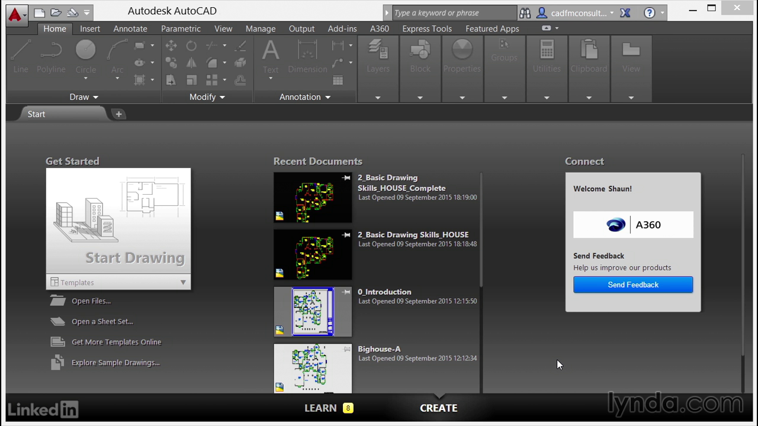Toggle pin for 2_Basic Drawing Skills_HOUSE_Complete
The image size is (758, 426).
346,177
